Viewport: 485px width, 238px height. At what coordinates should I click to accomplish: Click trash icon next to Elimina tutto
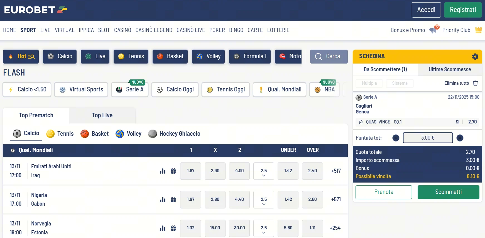(x=476, y=83)
